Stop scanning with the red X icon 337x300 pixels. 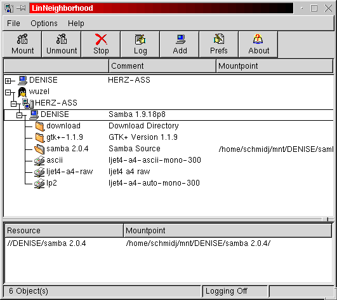[101, 39]
